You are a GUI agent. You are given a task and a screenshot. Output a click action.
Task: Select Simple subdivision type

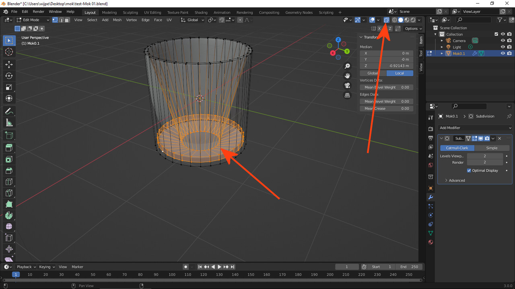492,148
